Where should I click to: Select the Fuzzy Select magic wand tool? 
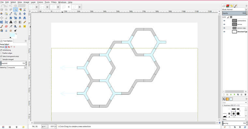[15, 9]
